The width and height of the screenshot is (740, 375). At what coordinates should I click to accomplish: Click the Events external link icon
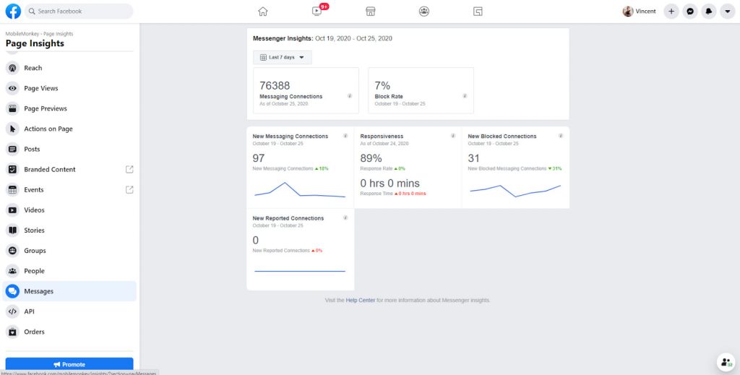click(x=129, y=189)
